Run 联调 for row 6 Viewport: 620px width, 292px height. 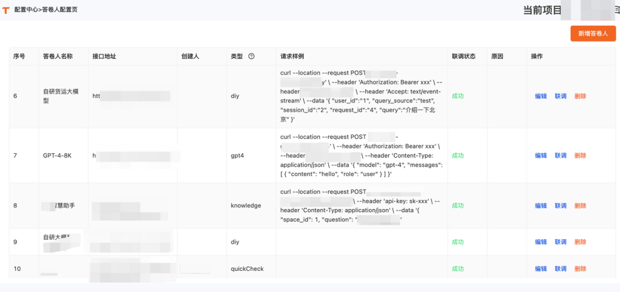pyautogui.click(x=560, y=96)
